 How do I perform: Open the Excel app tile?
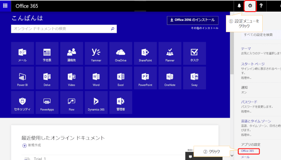pyautogui.click(x=120, y=78)
